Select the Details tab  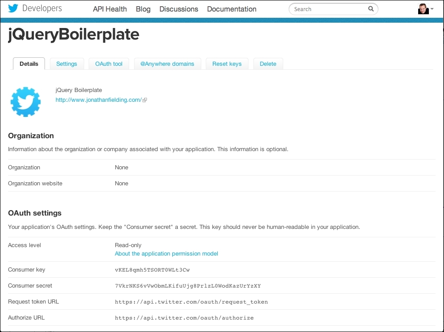pos(29,64)
